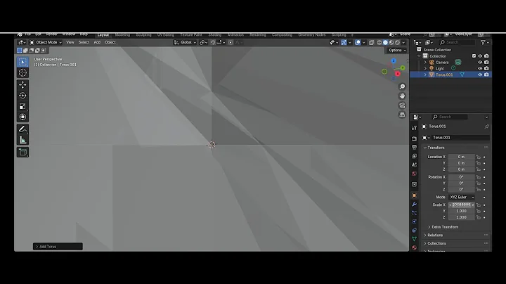506x284 pixels.
Task: Switch perspective/orthographic grid icon
Action: [x=402, y=115]
